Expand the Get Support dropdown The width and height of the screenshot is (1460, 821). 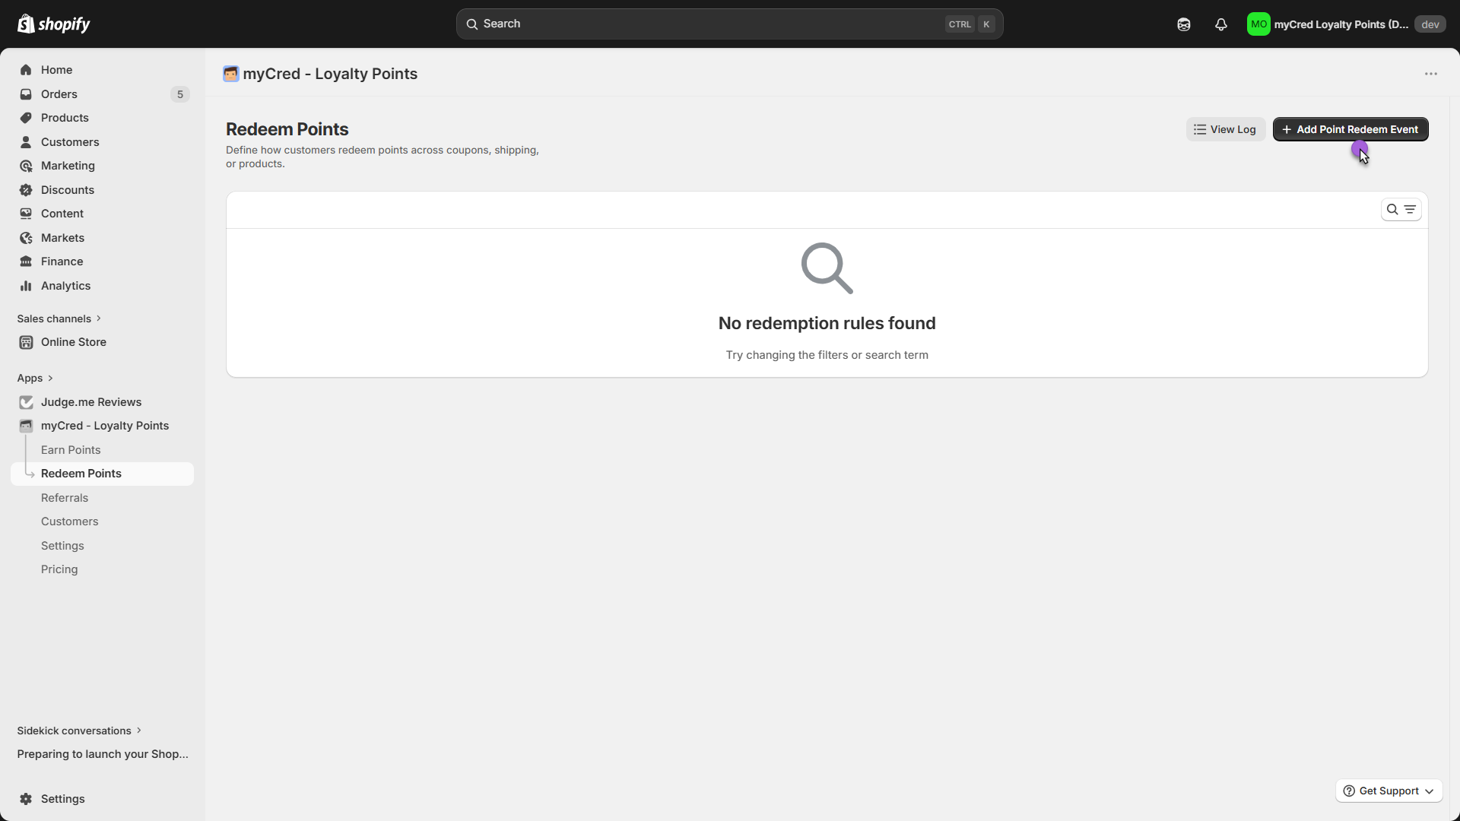1389,791
